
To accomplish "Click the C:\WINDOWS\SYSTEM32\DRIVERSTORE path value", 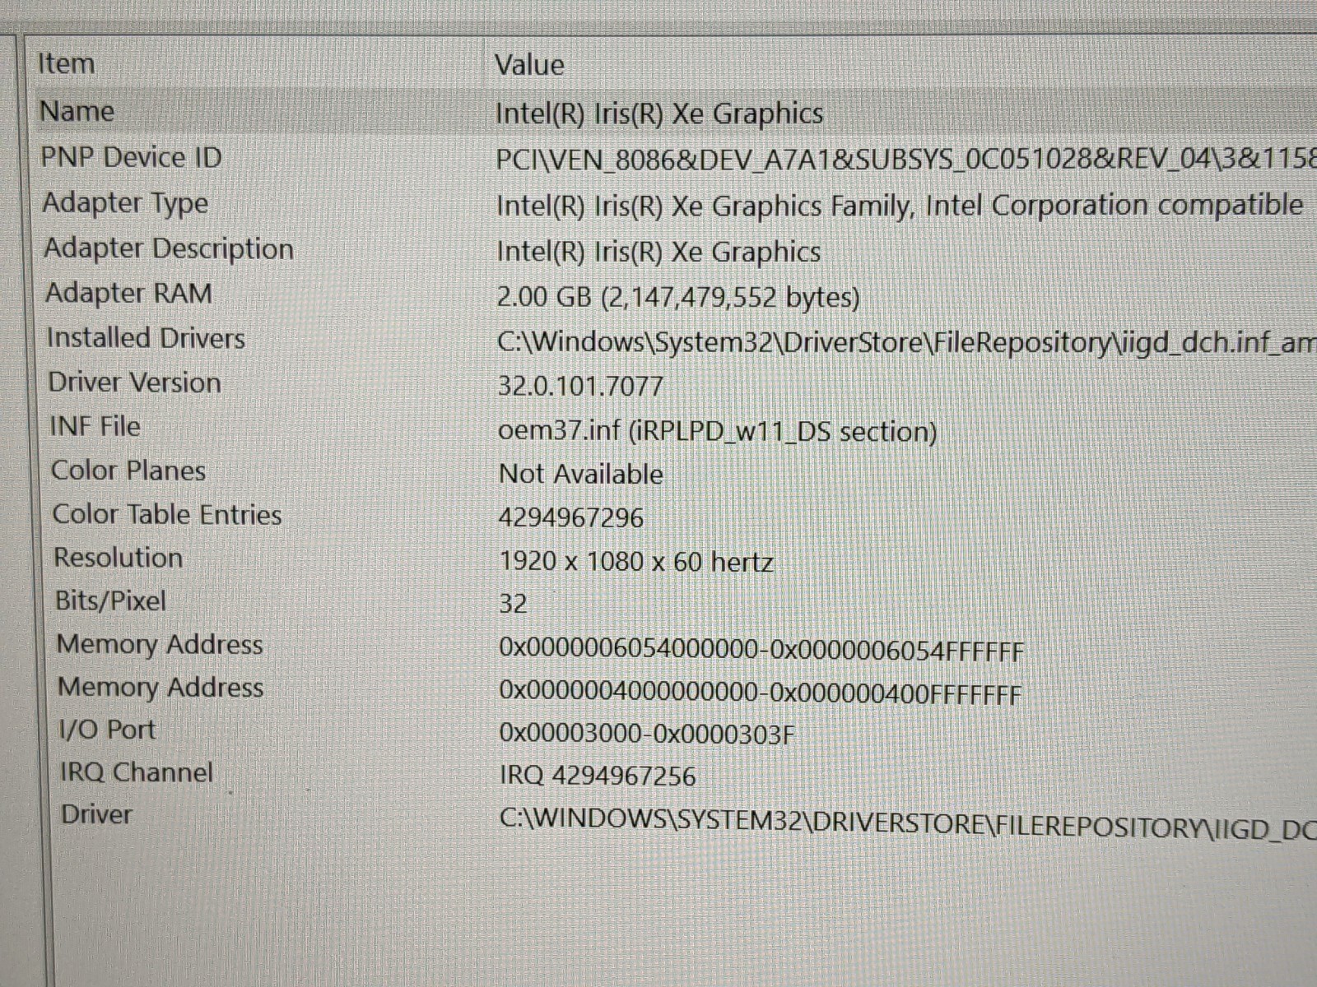I will pyautogui.click(x=908, y=823).
